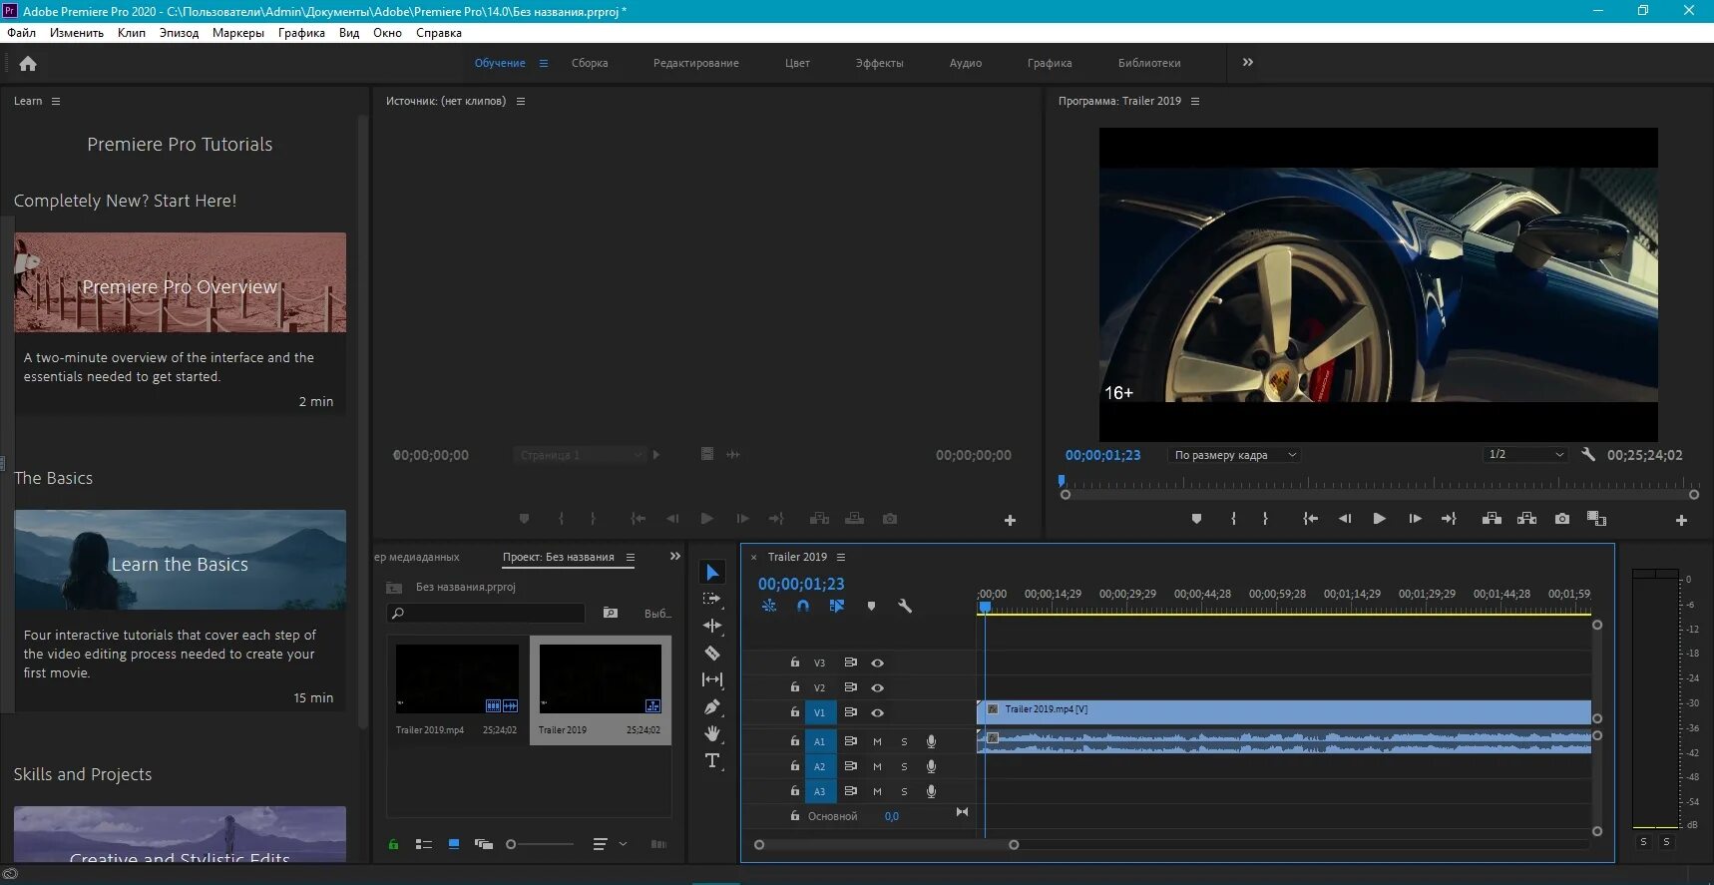Open the zoom level dropdown 'По размеру кадра'
The image size is (1714, 885).
[1235, 455]
